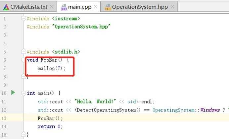
Task: Click on malloc(7) call
Action: [x=50, y=68]
